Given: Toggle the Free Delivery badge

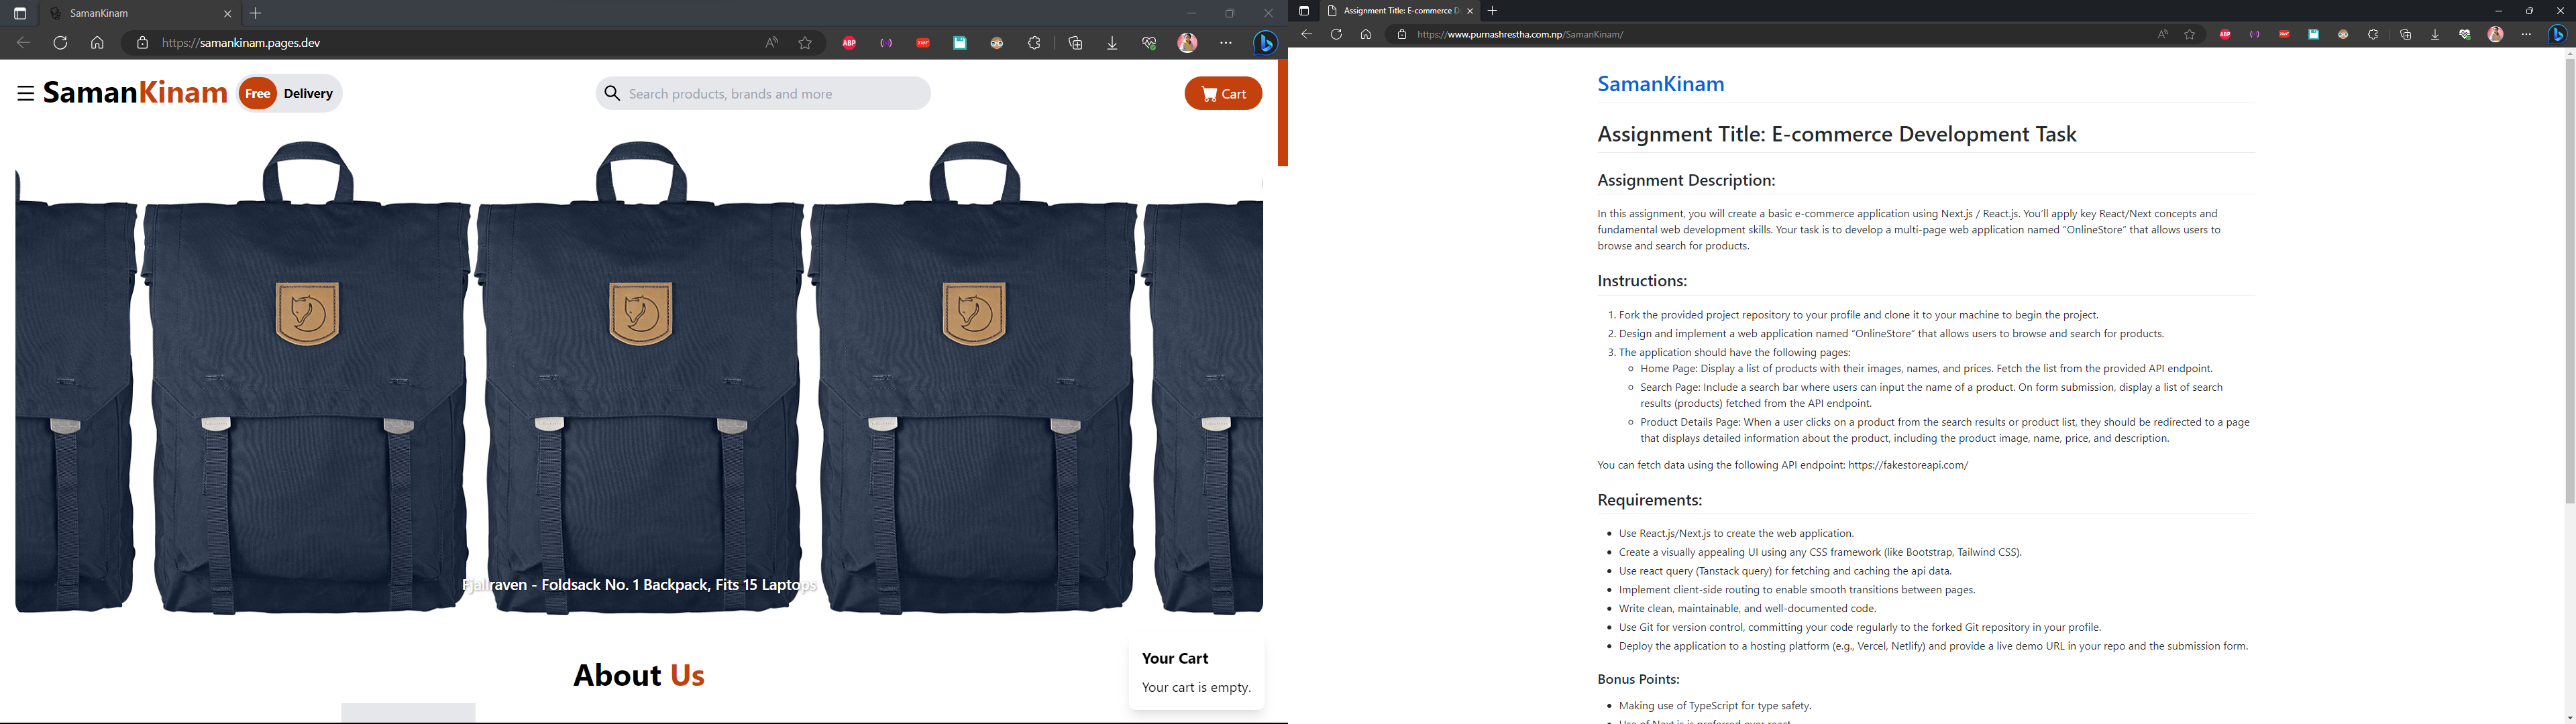Looking at the screenshot, I should [290, 94].
